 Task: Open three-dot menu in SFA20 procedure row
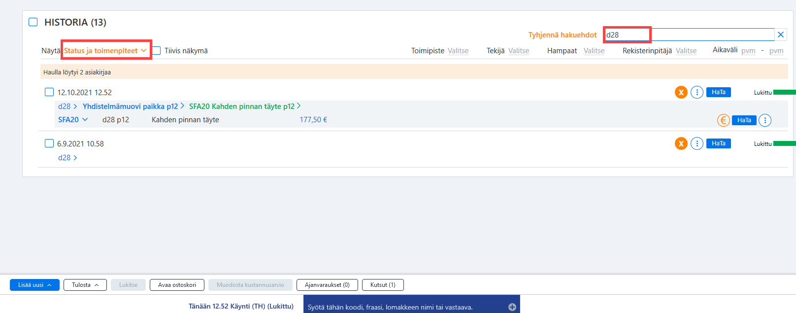coord(765,120)
